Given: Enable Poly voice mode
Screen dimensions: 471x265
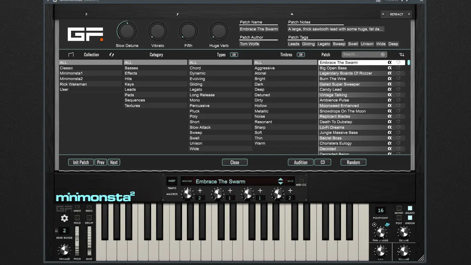Looking at the screenshot, I should (x=399, y=218).
